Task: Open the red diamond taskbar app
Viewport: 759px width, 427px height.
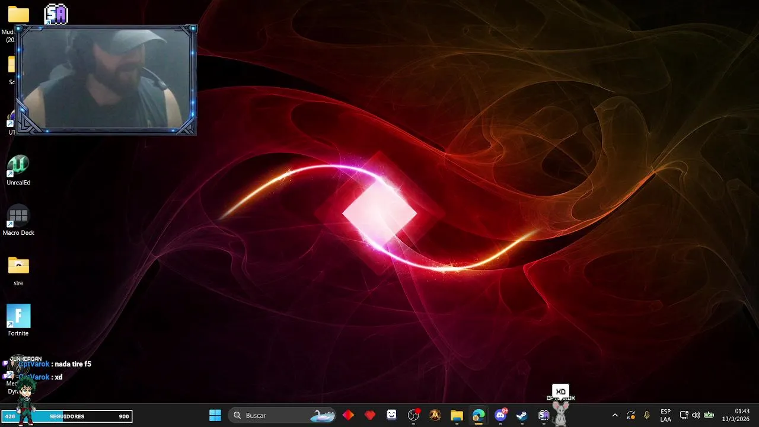Action: (x=348, y=415)
